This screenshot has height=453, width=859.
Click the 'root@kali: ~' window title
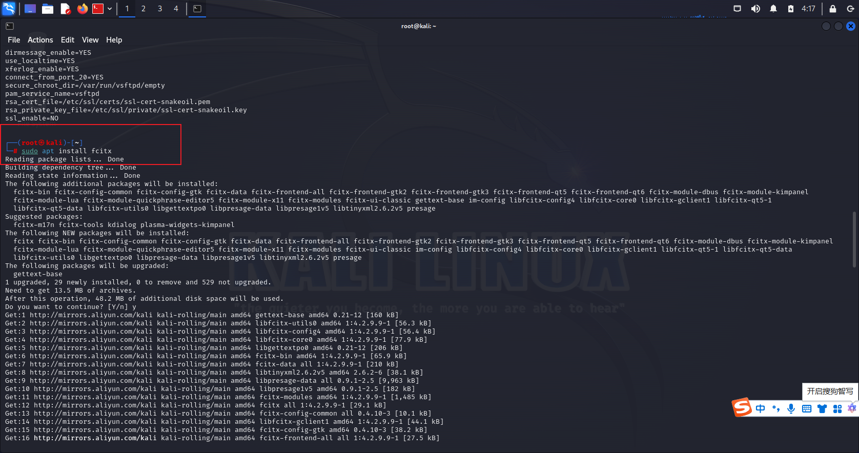tap(419, 26)
